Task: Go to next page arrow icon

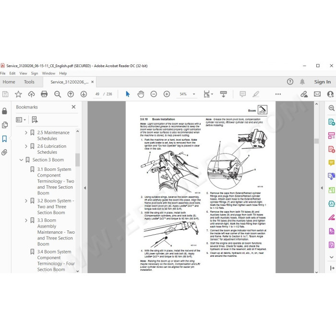Action: pos(84,94)
